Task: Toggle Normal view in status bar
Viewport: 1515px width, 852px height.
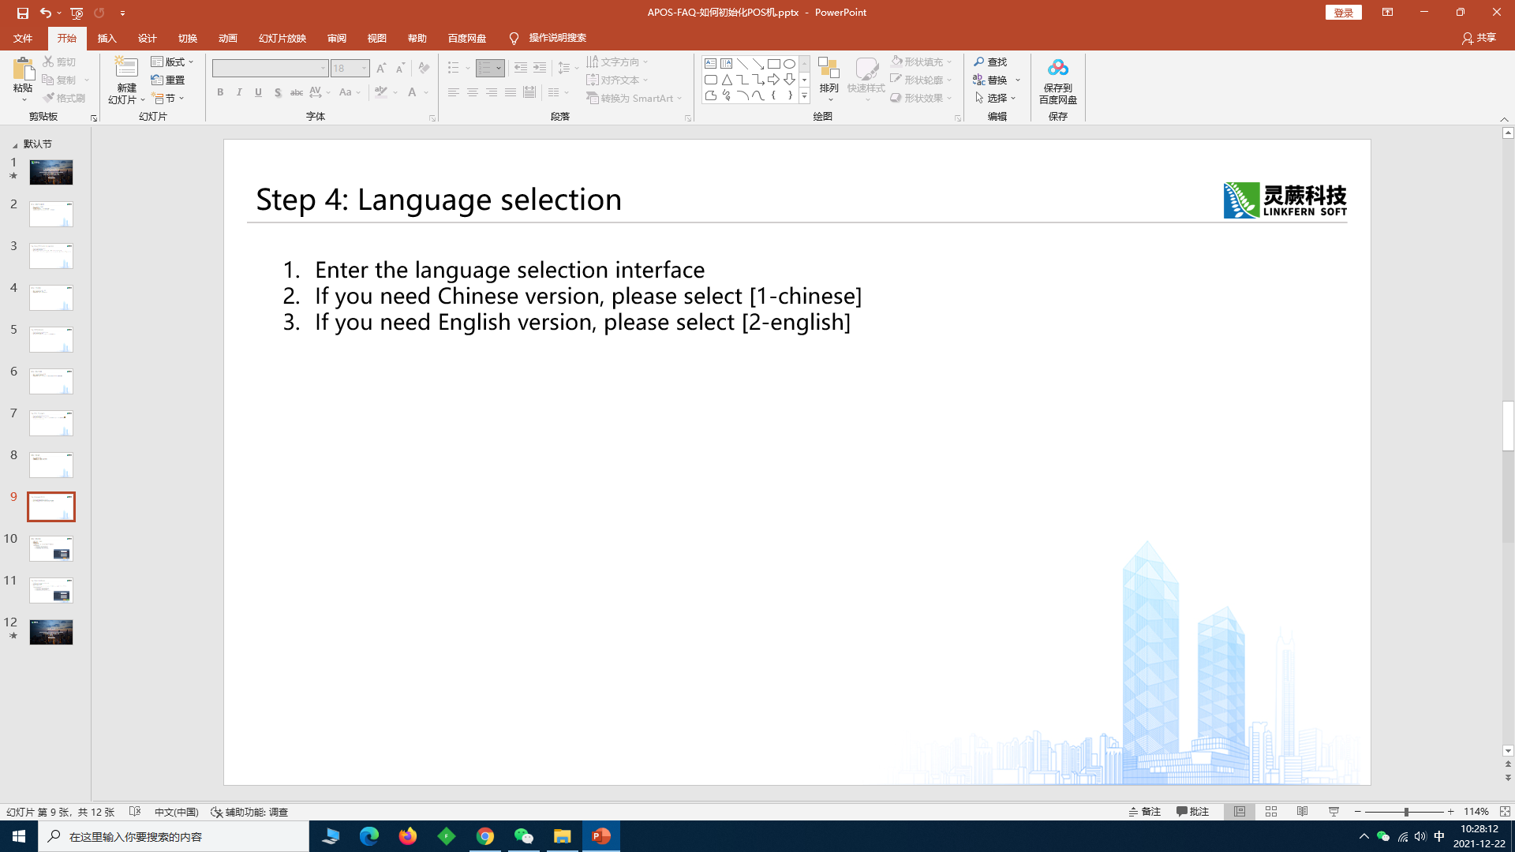Action: tap(1240, 812)
